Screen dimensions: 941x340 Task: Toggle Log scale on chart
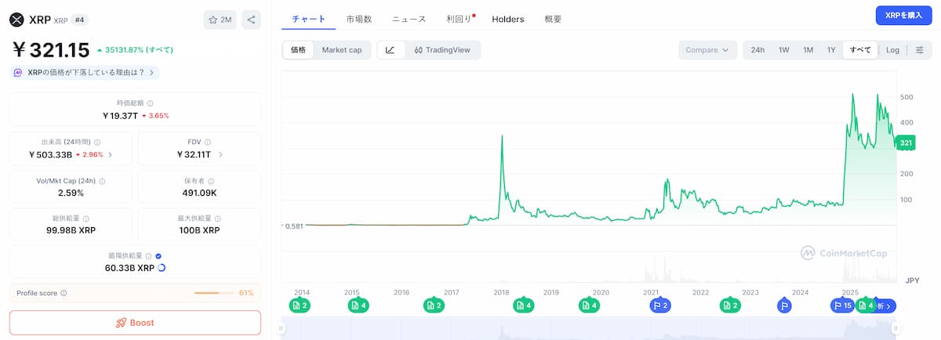click(892, 49)
